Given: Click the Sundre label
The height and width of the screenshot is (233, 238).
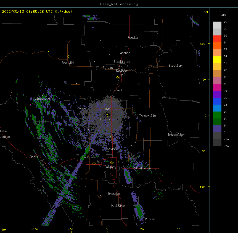Looking at the screenshot, I should click(x=81, y=108).
